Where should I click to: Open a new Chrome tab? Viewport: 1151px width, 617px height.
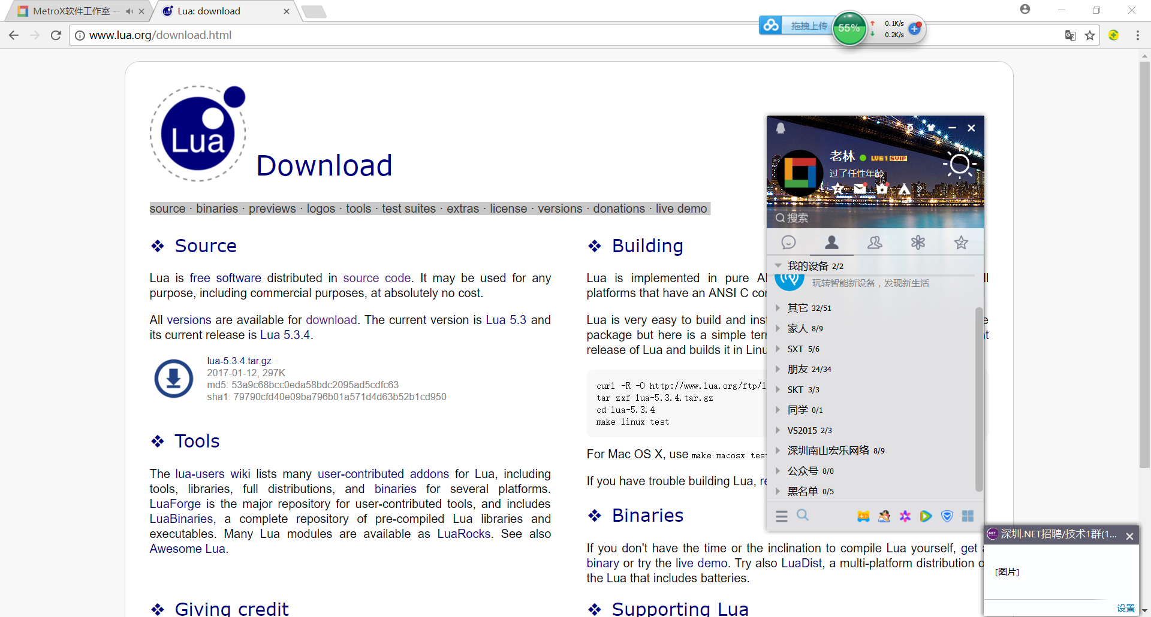314,11
